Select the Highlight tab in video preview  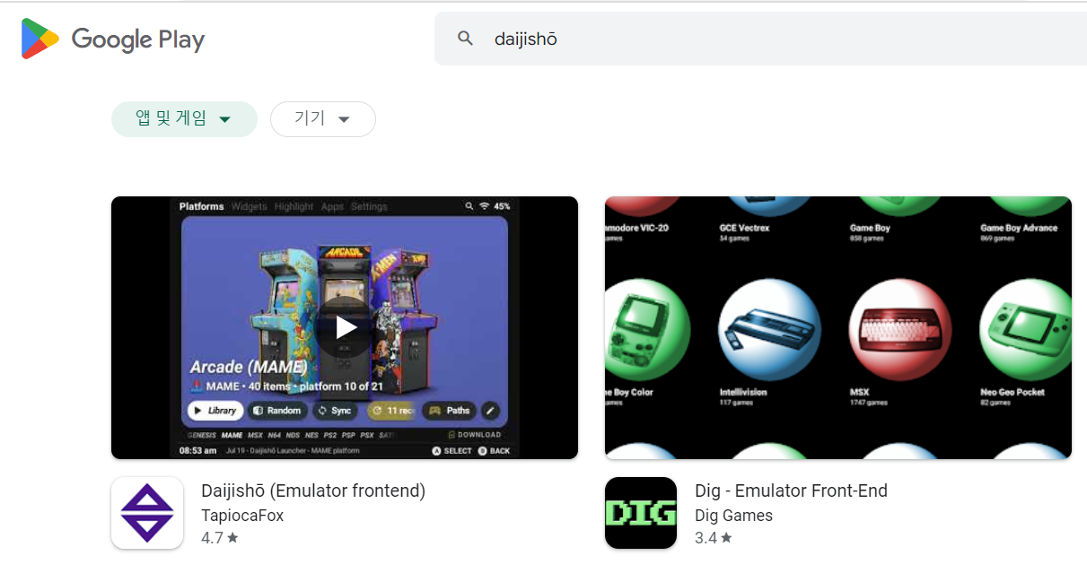point(294,206)
